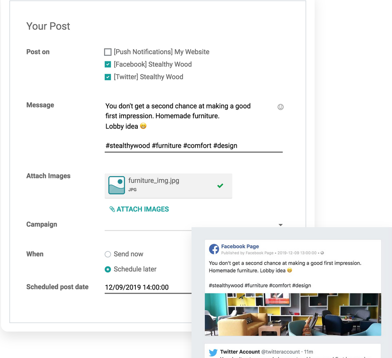392x358 pixels.
Task: Click the furniture photo in Facebook preview
Action: coord(292,314)
